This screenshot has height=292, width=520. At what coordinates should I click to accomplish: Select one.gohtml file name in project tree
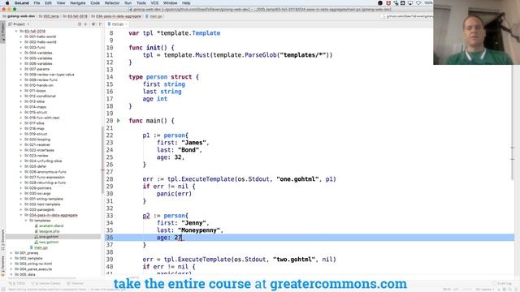point(49,237)
